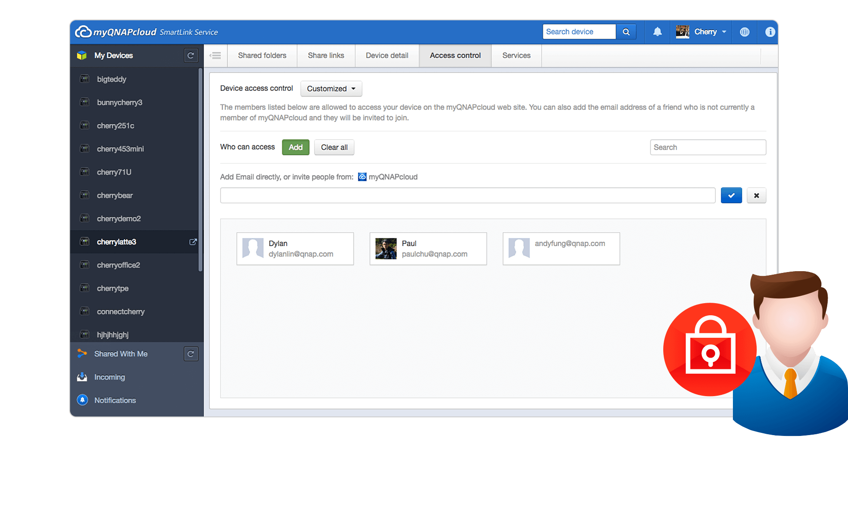Click the member Search field

708,147
